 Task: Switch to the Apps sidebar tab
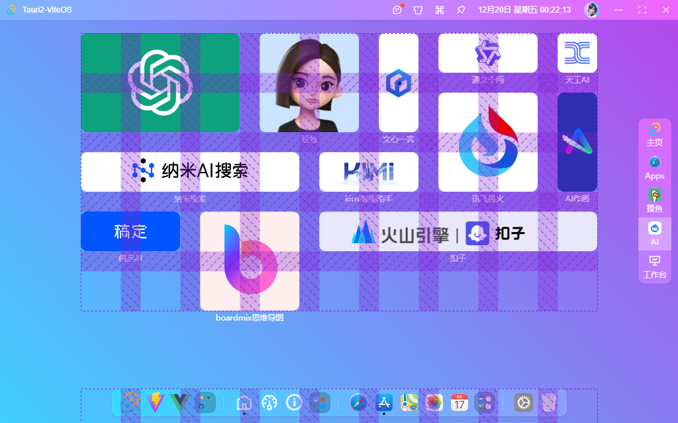pos(655,168)
